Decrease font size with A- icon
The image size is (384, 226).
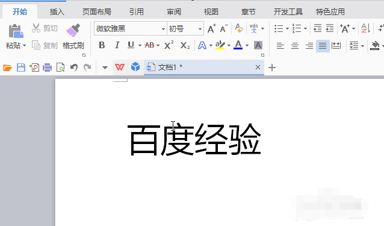(224, 28)
